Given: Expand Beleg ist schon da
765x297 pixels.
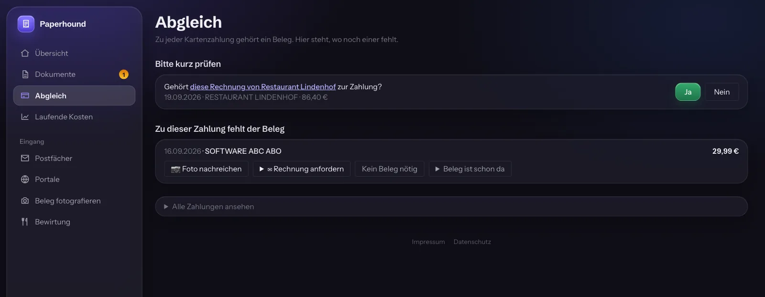Looking at the screenshot, I should (x=470, y=169).
